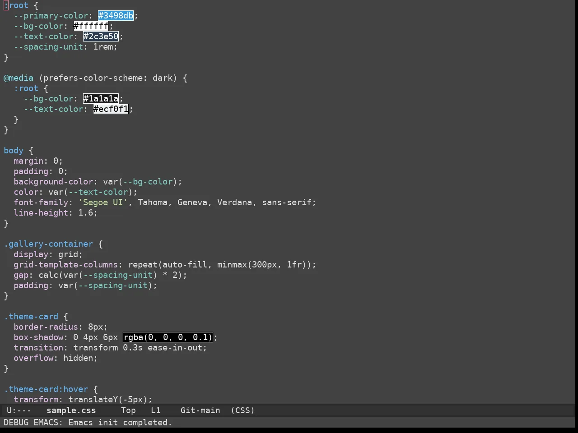Click 'background-color' property in body
Screen dimensions: 578x433
53,182
